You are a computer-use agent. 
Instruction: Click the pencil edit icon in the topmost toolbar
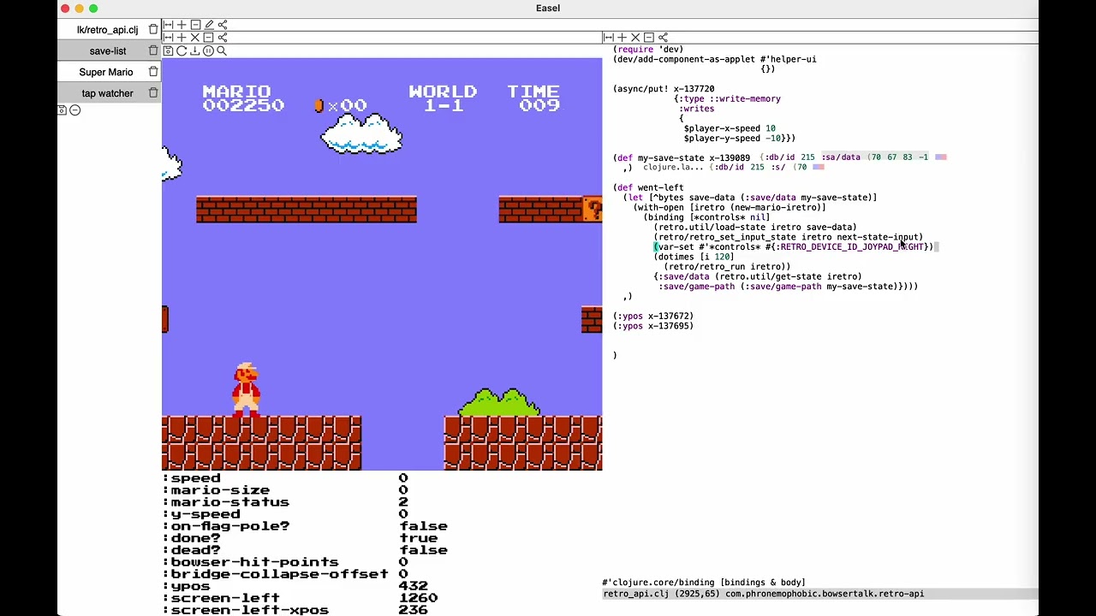209,25
